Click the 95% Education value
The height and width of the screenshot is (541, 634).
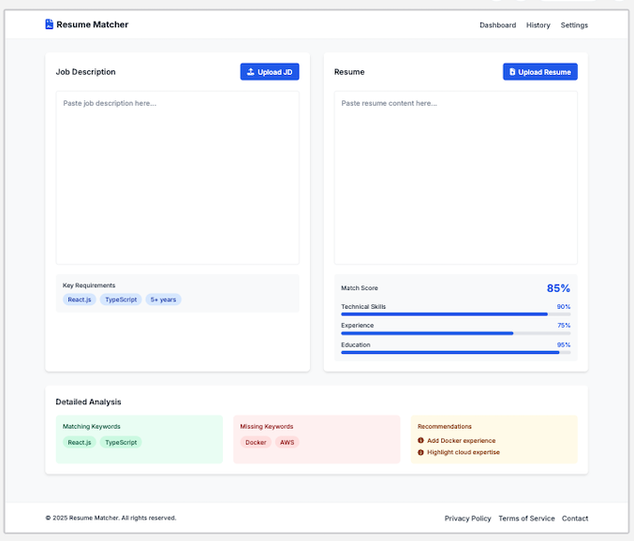coord(564,344)
